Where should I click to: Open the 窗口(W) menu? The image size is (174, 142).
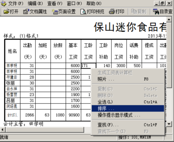click(74, 4)
